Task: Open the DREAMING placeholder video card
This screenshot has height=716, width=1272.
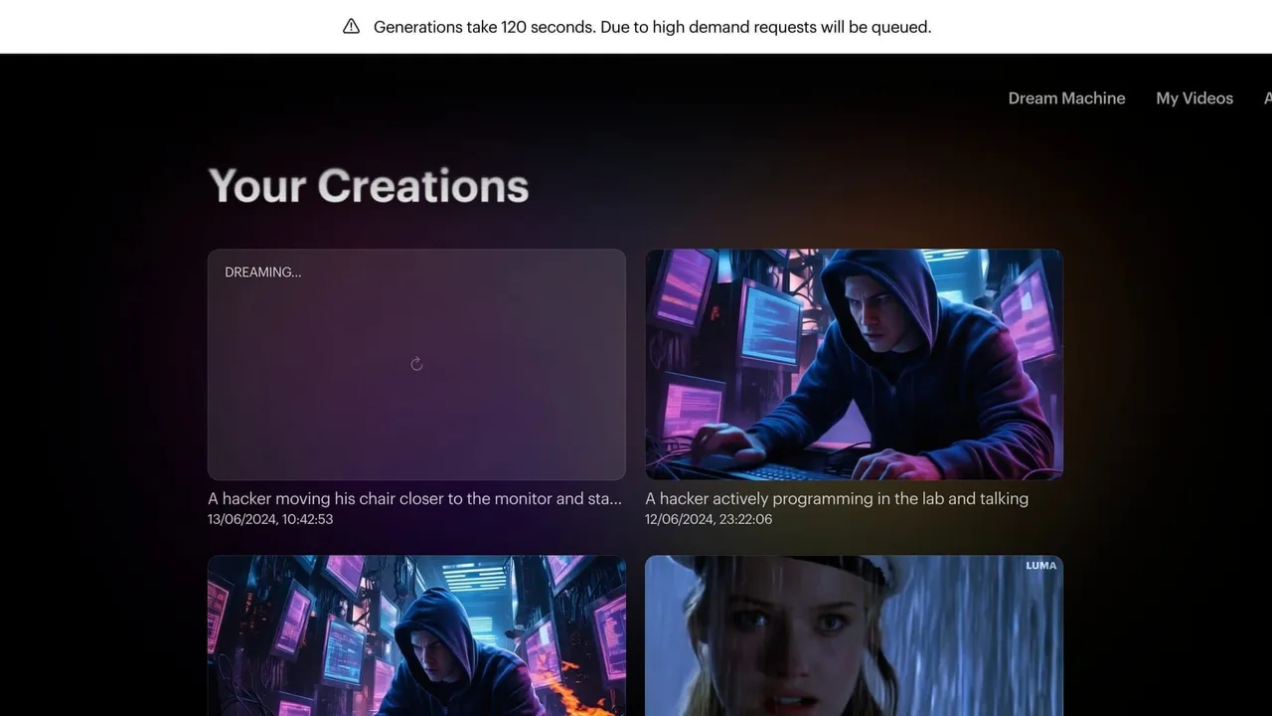Action: [x=416, y=364]
